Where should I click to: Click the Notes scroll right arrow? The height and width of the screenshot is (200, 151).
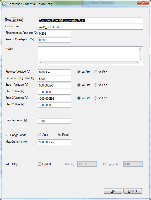137,63
